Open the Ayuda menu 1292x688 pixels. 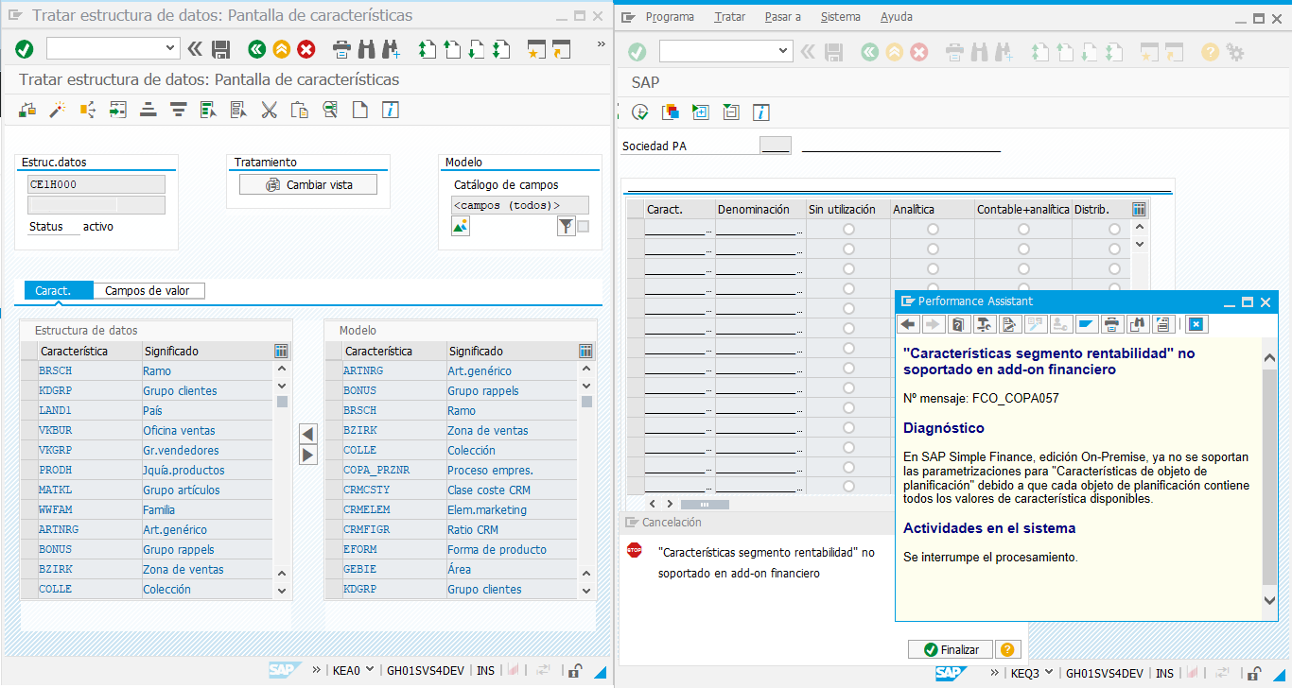point(897,17)
